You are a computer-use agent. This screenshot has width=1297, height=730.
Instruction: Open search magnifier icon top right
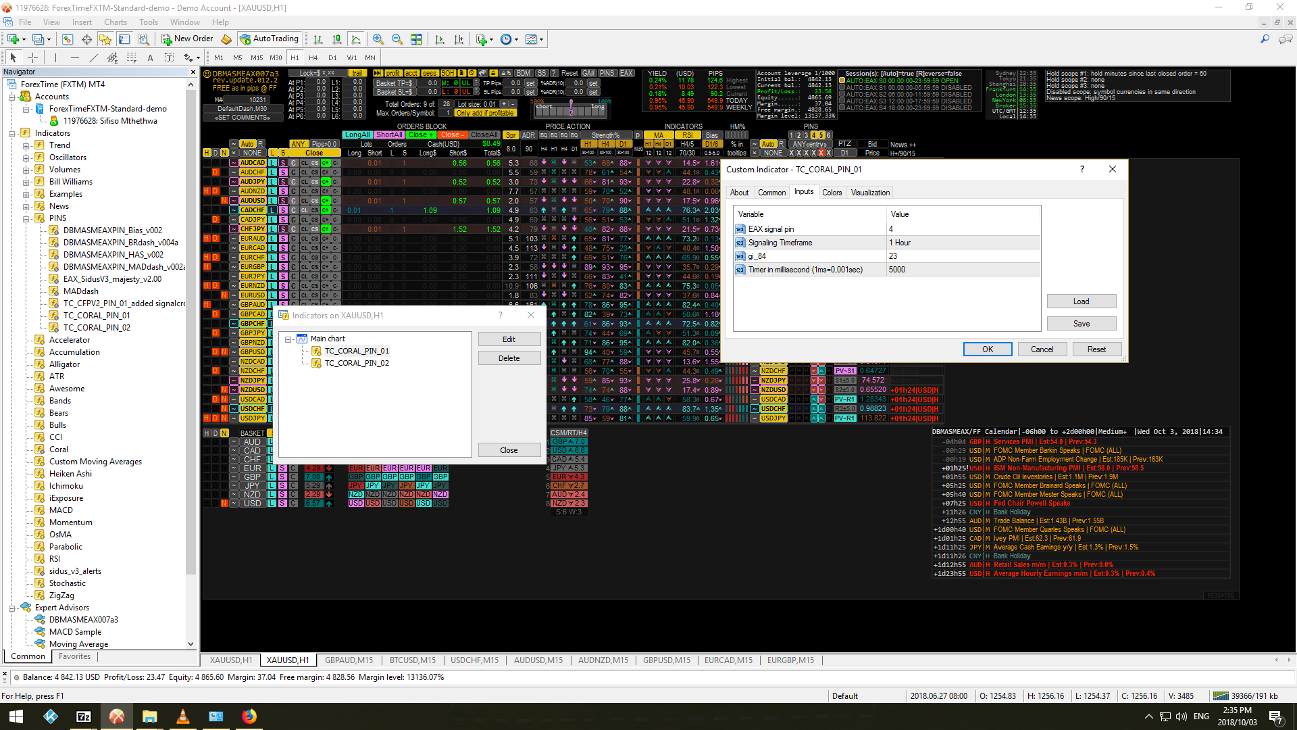(x=1265, y=39)
